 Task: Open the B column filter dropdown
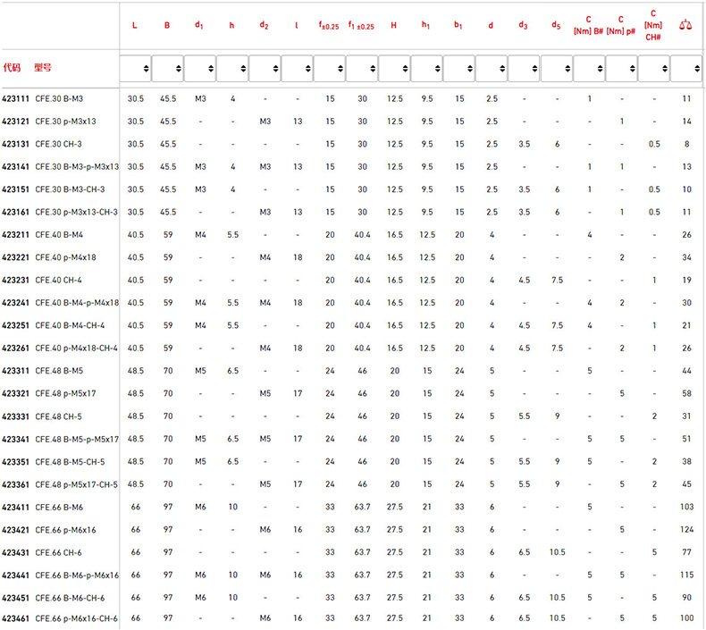click(x=167, y=68)
